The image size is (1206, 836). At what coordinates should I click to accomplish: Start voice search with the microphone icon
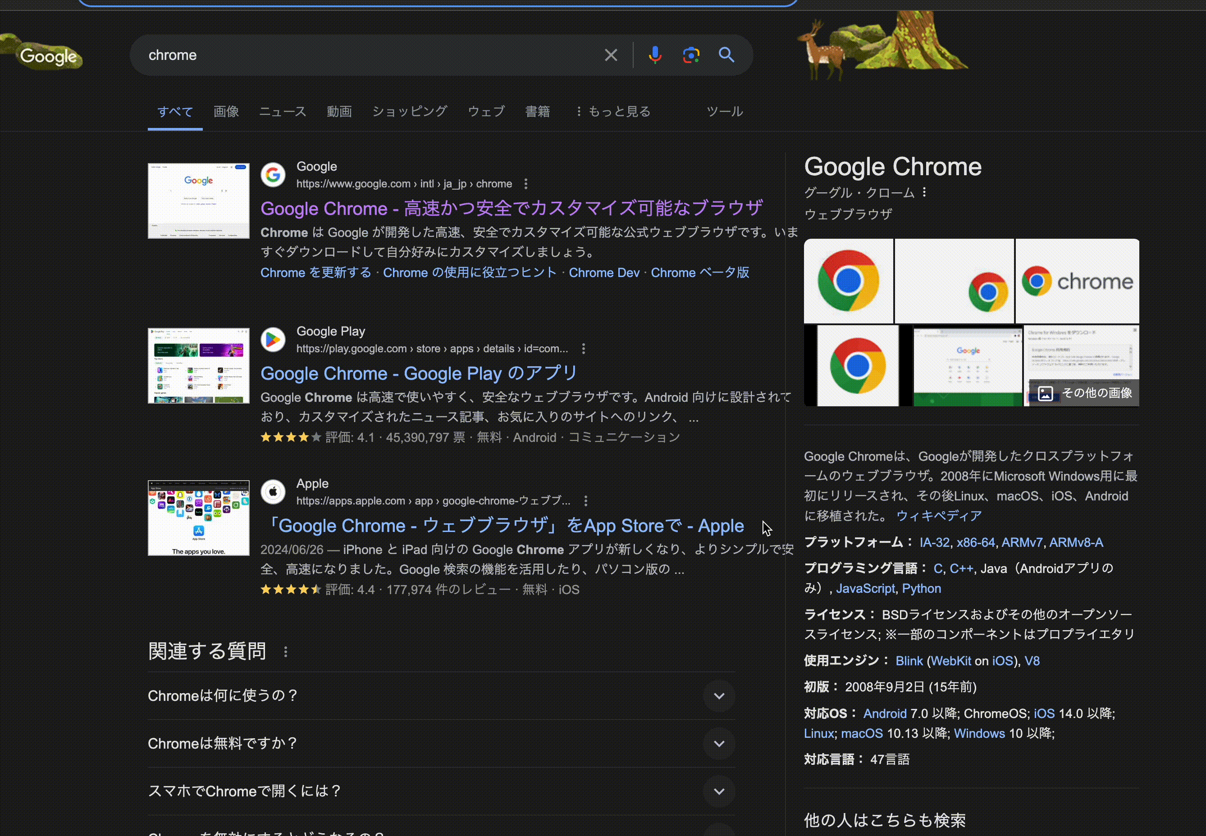[x=655, y=55]
